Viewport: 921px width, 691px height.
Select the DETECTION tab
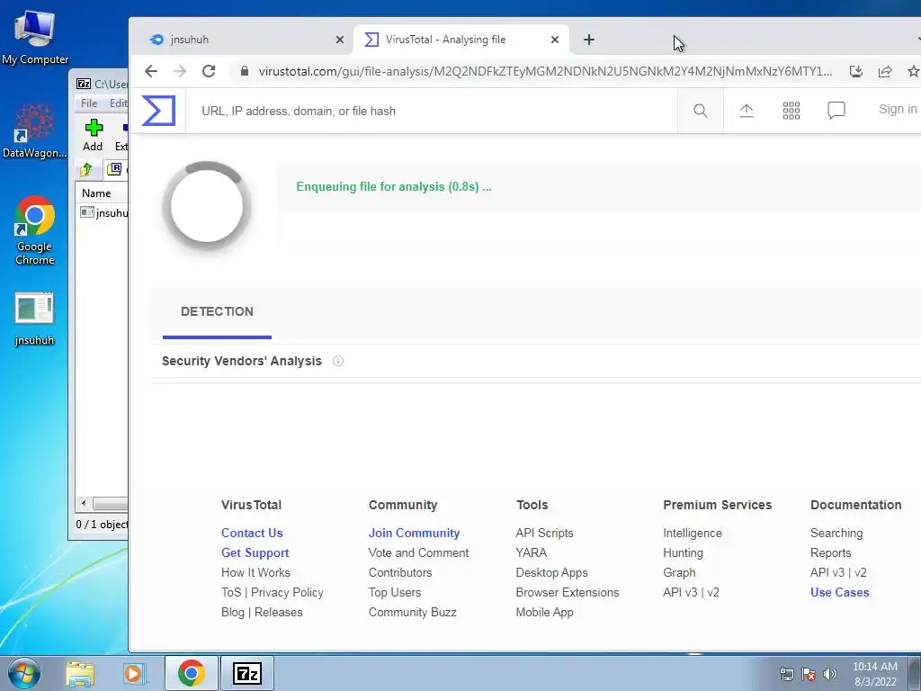click(217, 312)
